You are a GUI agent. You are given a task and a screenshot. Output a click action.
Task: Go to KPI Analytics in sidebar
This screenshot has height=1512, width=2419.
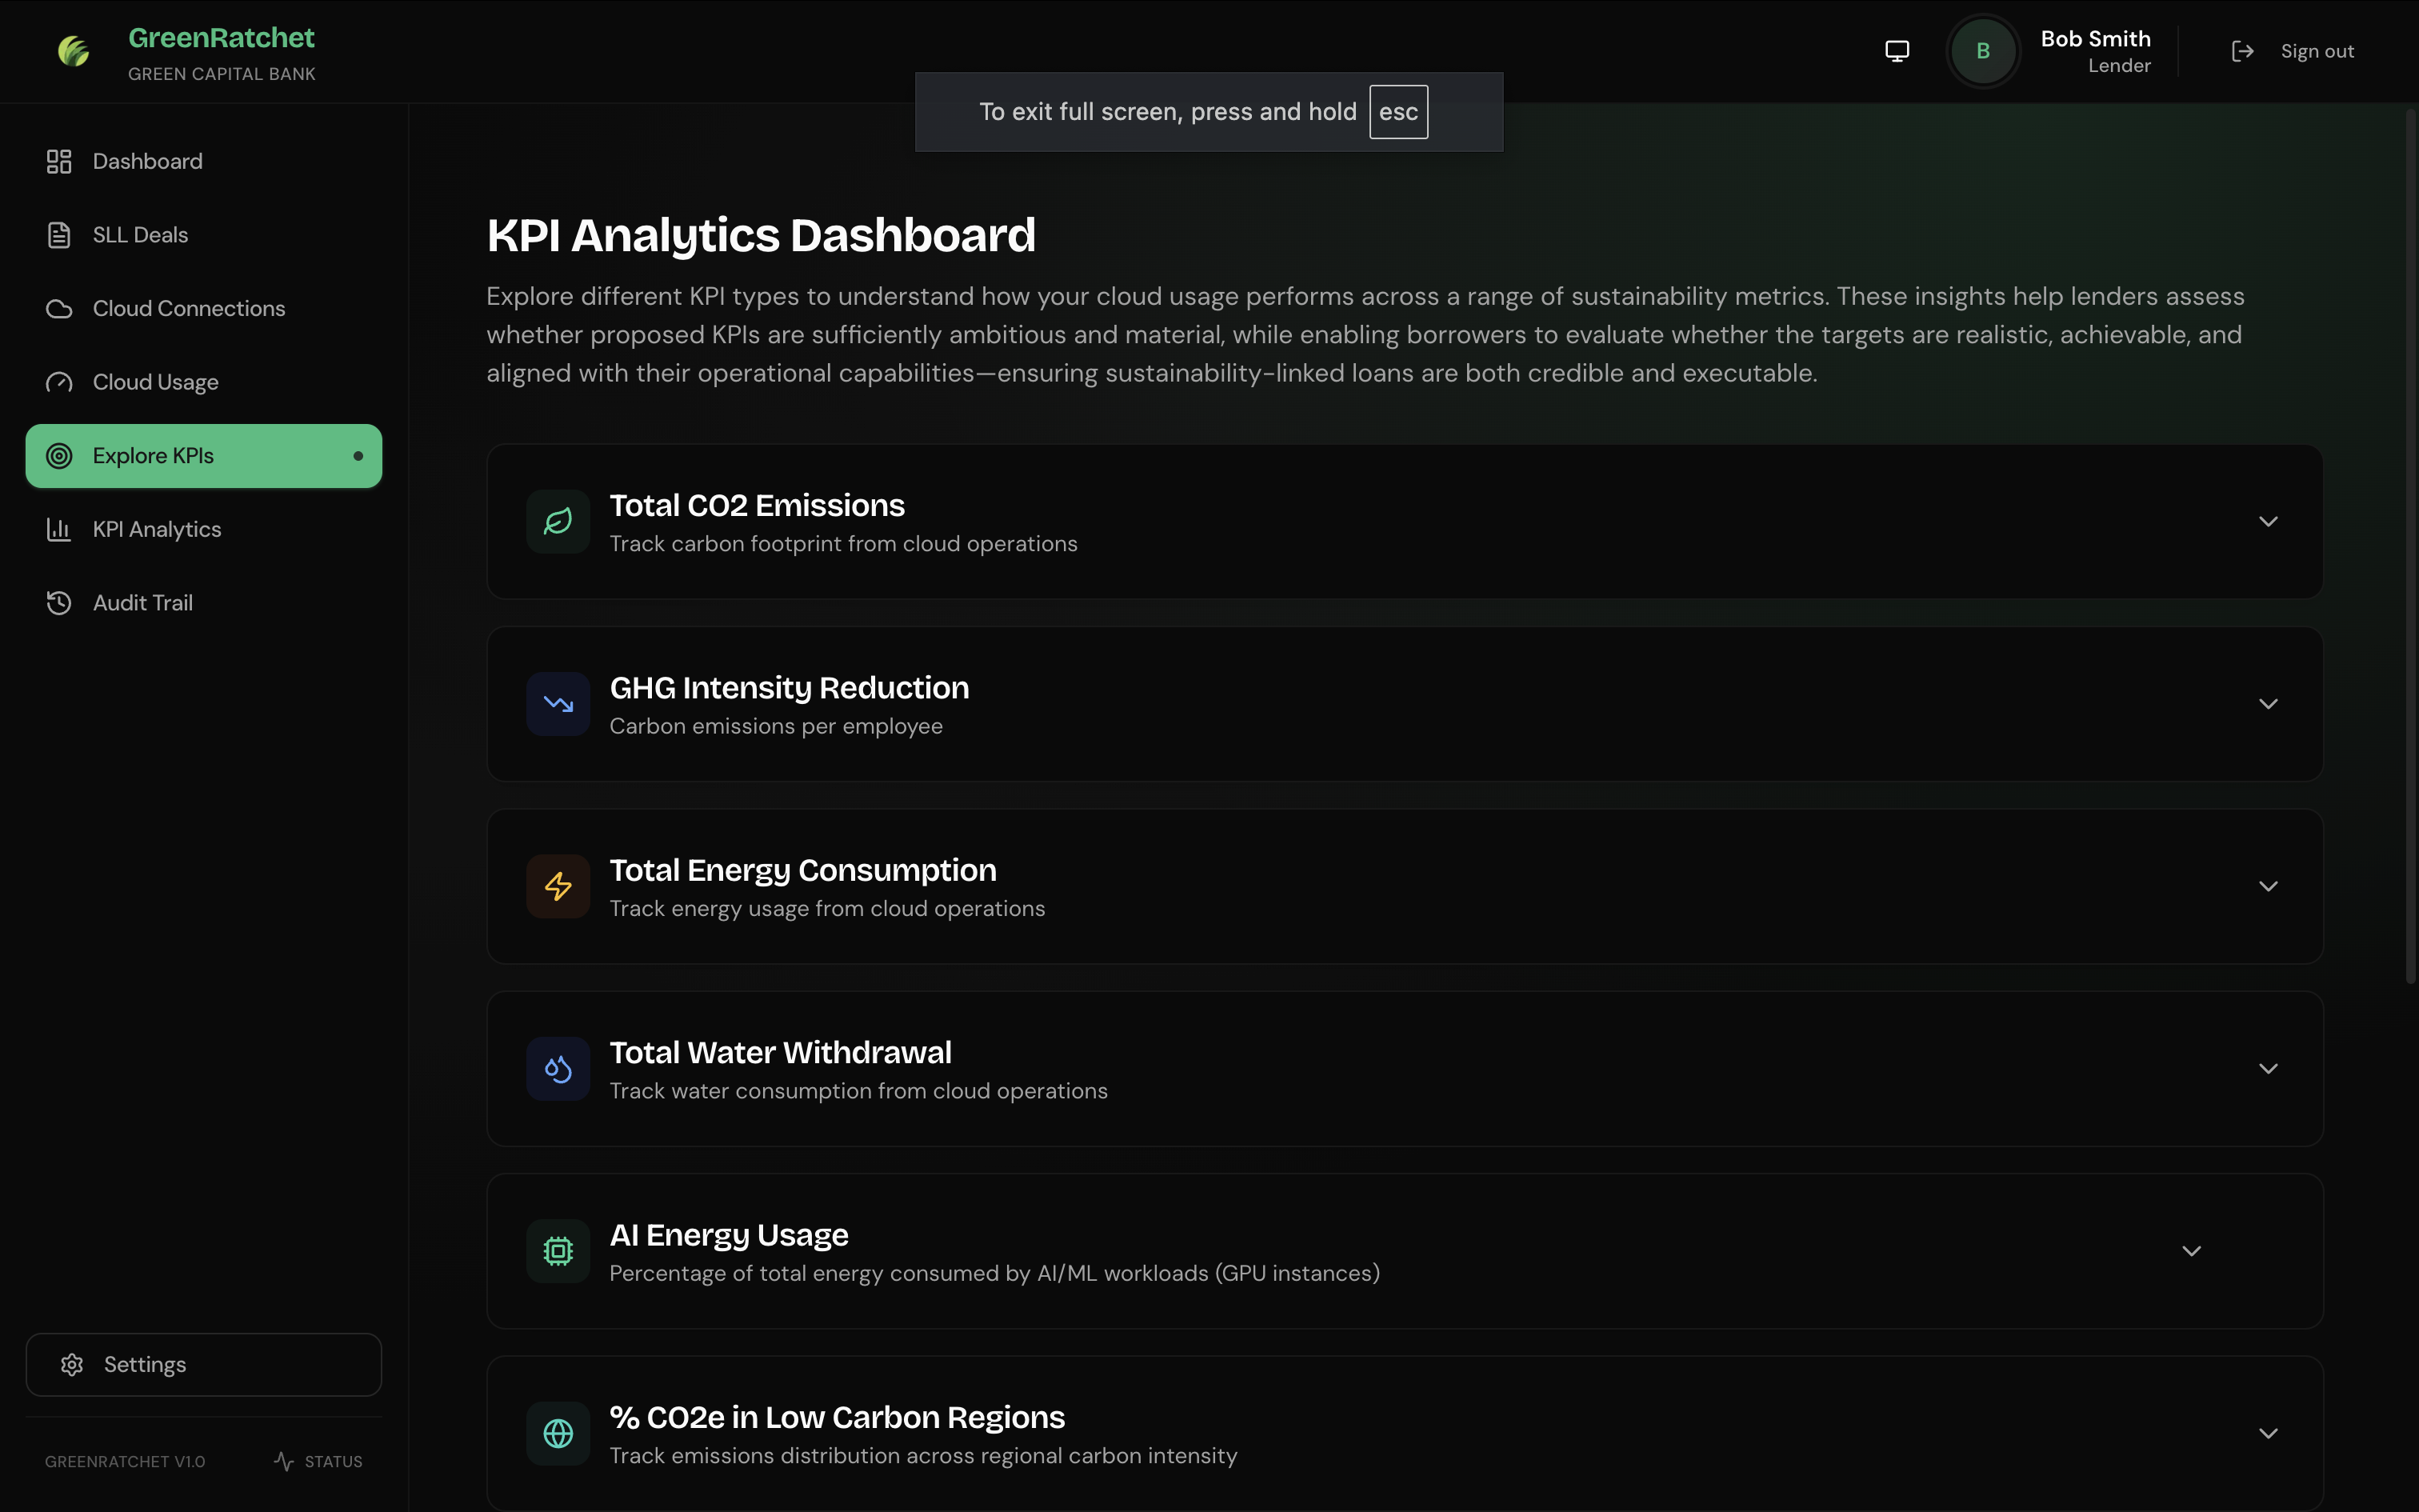(156, 529)
